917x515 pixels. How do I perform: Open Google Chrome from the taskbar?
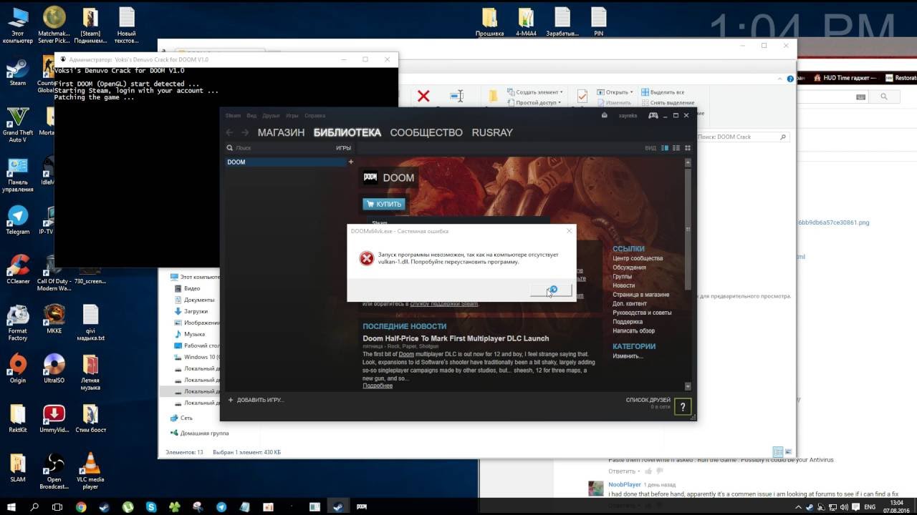(x=81, y=506)
